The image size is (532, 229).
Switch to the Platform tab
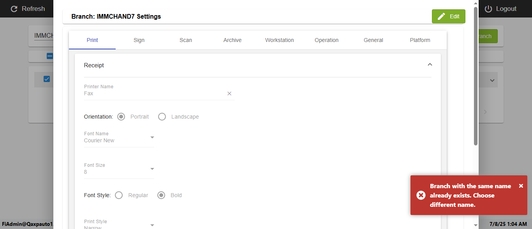(x=420, y=40)
